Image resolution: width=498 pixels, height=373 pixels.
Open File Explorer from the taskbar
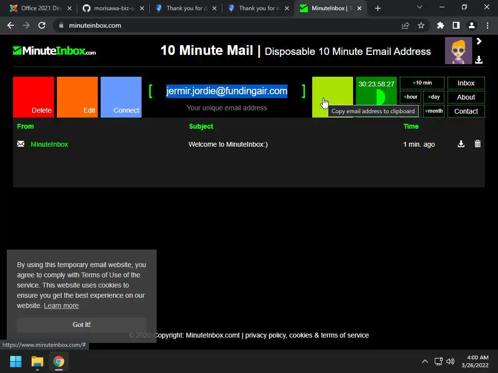tap(37, 361)
